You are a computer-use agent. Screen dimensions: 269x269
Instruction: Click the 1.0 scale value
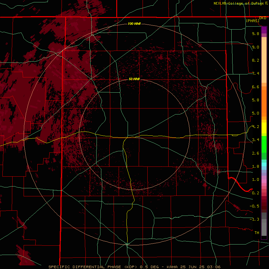(256, 180)
